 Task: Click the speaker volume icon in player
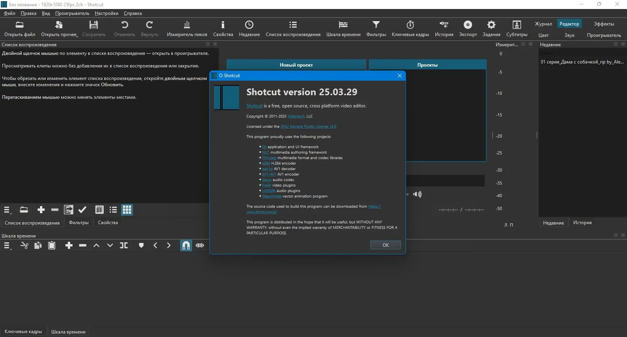coord(418,194)
